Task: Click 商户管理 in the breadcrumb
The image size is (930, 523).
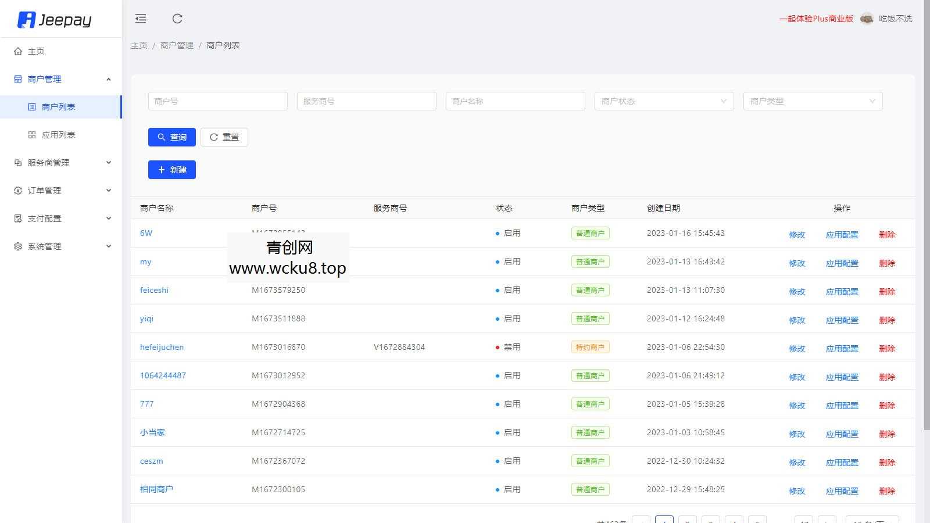Action: pyautogui.click(x=176, y=45)
